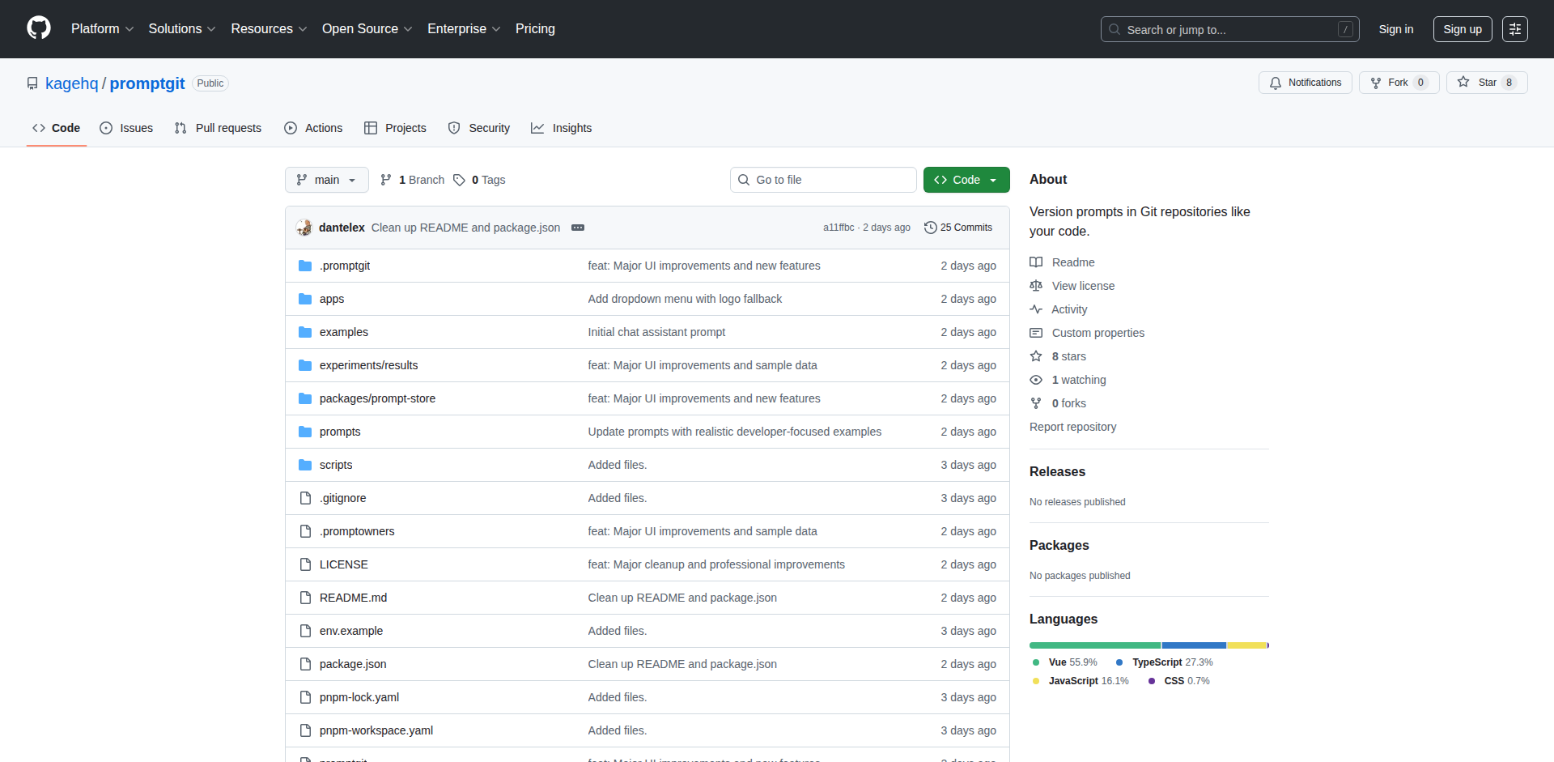Click the watching eye icon
This screenshot has width=1554, height=762.
coord(1036,380)
